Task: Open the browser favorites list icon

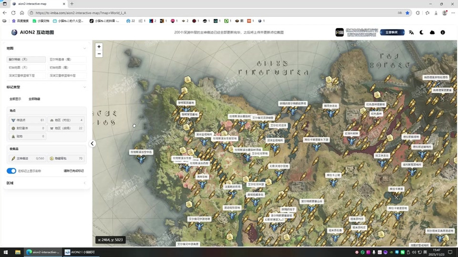Action: (427, 13)
